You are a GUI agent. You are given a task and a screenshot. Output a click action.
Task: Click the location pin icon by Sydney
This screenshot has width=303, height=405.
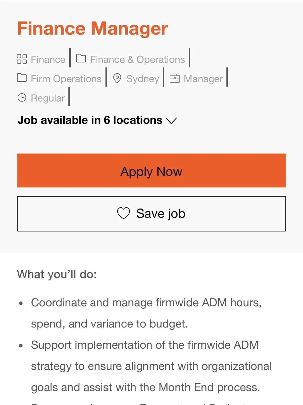117,78
